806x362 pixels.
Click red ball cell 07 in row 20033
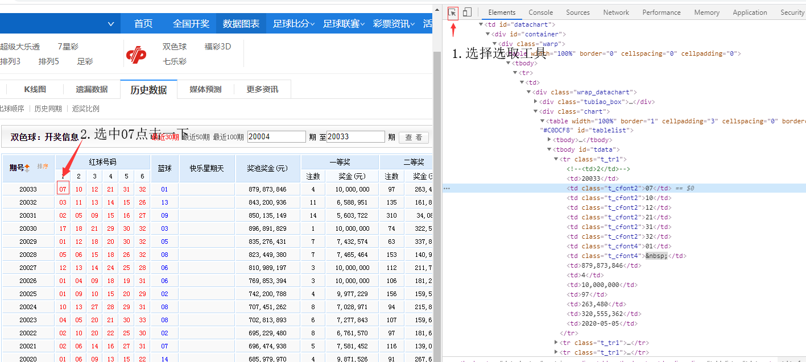pyautogui.click(x=63, y=189)
